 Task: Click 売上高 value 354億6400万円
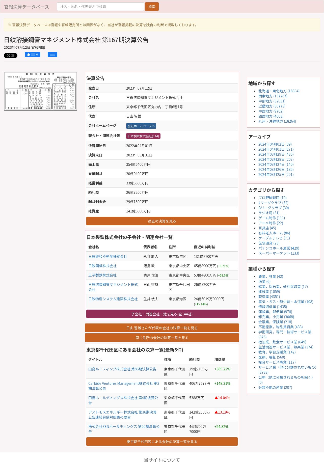coord(138,165)
